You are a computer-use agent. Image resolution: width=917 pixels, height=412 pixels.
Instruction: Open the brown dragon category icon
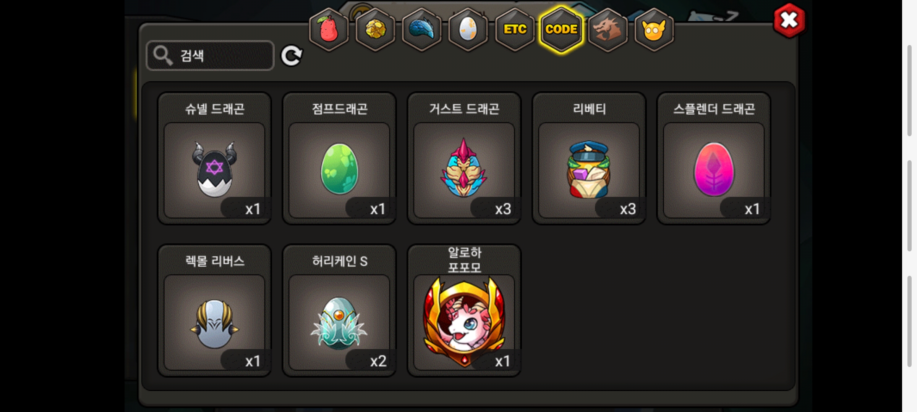(x=608, y=30)
